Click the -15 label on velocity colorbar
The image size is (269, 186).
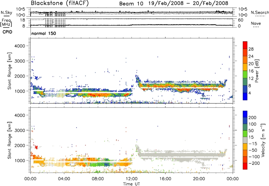253,144
